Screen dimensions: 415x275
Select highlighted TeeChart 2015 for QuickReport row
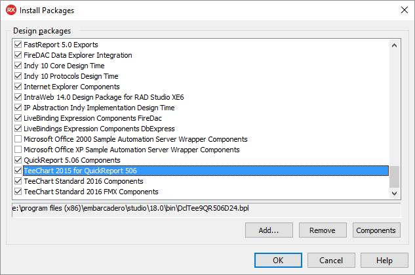point(206,171)
